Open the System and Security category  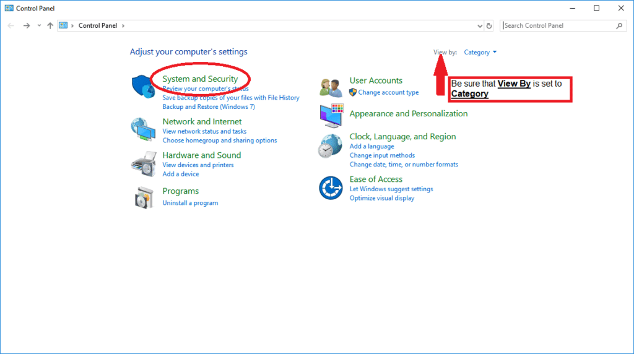tap(200, 79)
